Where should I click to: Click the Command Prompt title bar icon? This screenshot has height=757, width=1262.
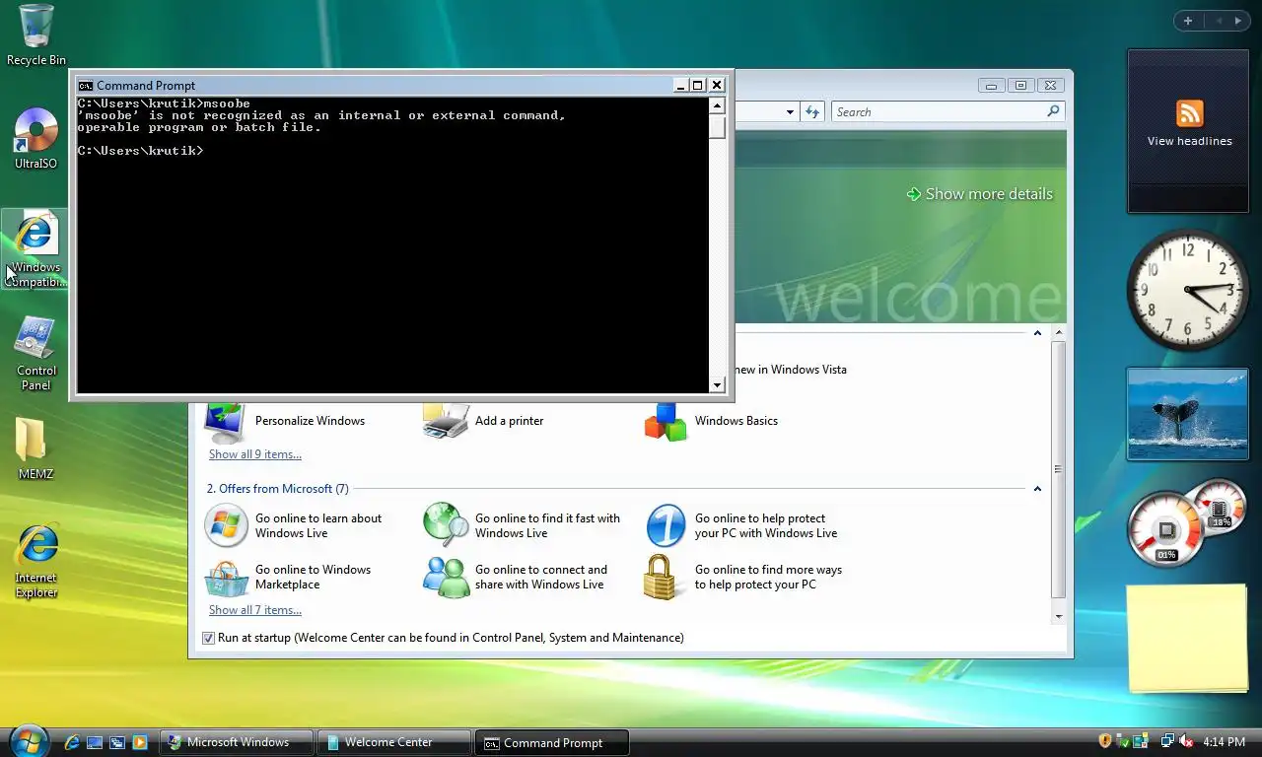pos(86,86)
